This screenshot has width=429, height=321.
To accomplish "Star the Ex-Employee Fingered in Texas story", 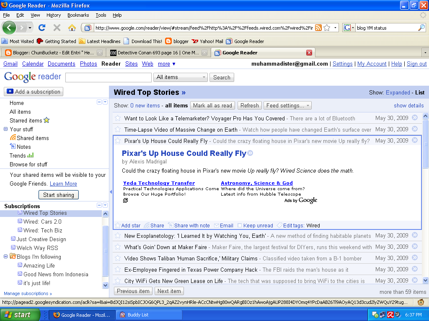I will coord(118,270).
